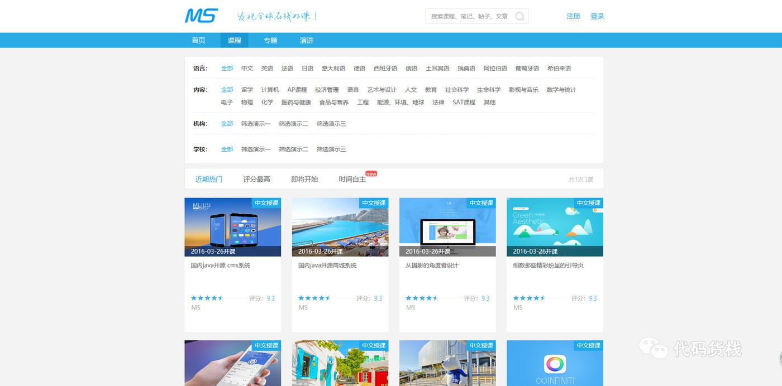Open the 细数那些精彩纷呈的引导页 thumbnail
782x386 pixels.
tap(555, 227)
